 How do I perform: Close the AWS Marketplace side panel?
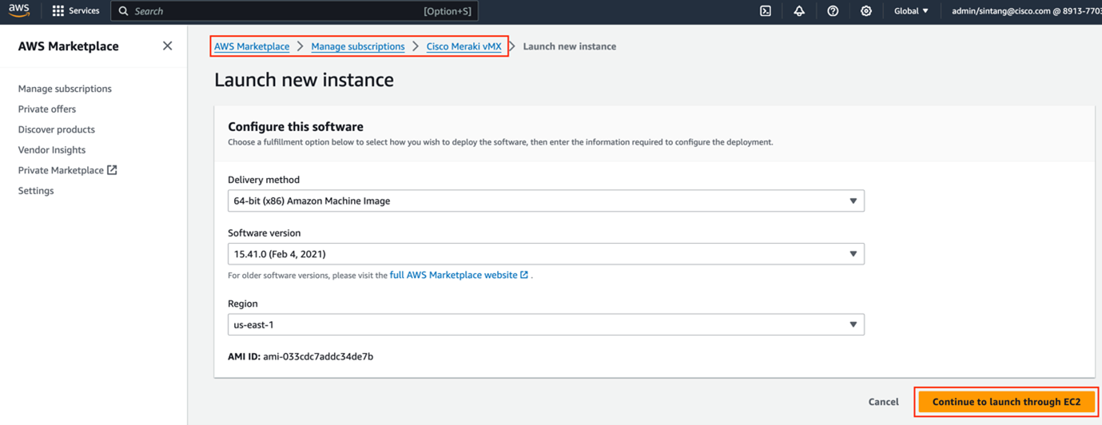click(167, 46)
